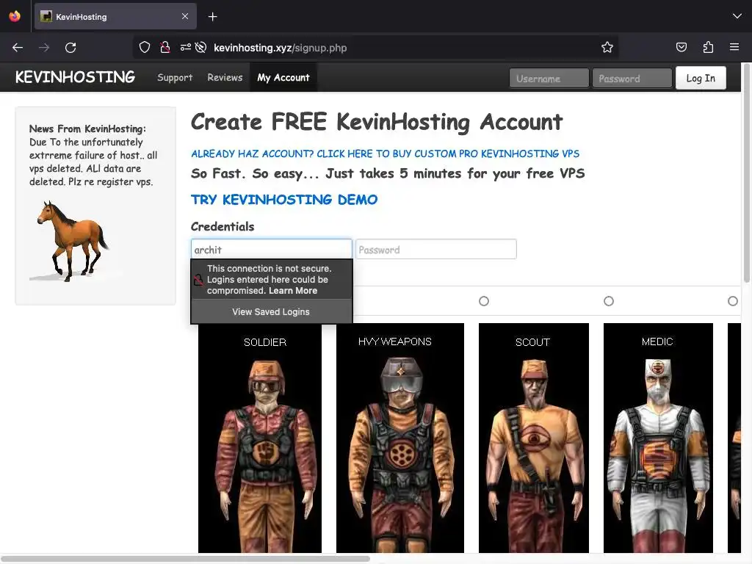Click Learn More in the insecure connection warning
The height and width of the screenshot is (564, 752).
pyautogui.click(x=292, y=291)
